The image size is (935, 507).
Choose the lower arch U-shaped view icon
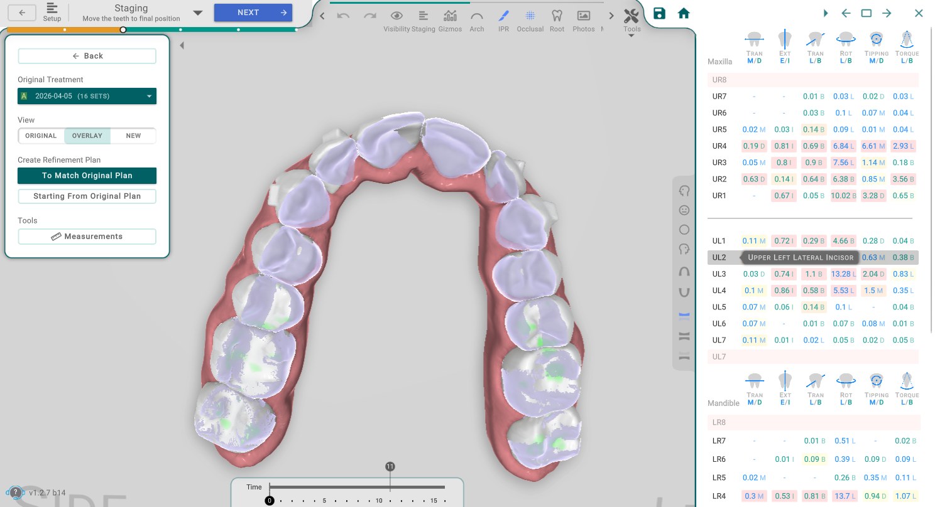click(684, 292)
